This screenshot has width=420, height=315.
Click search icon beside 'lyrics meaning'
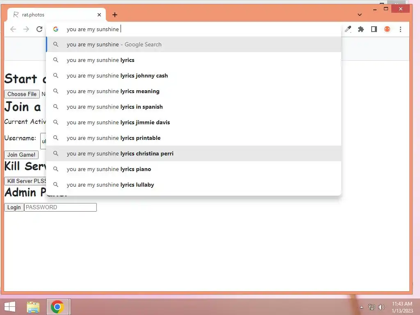[56, 91]
